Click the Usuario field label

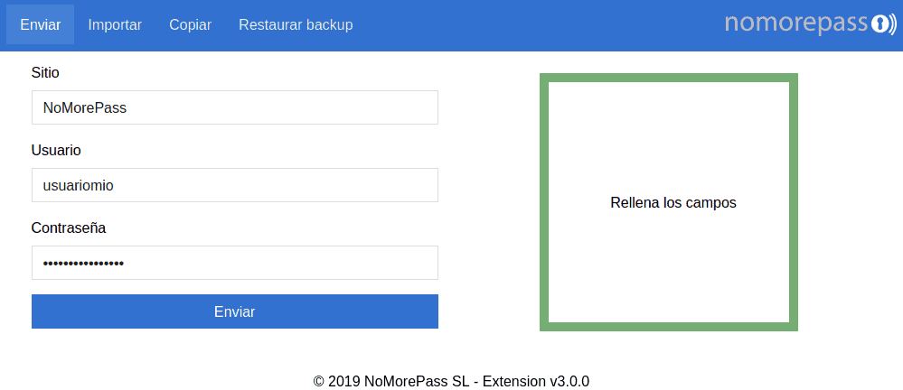point(56,150)
